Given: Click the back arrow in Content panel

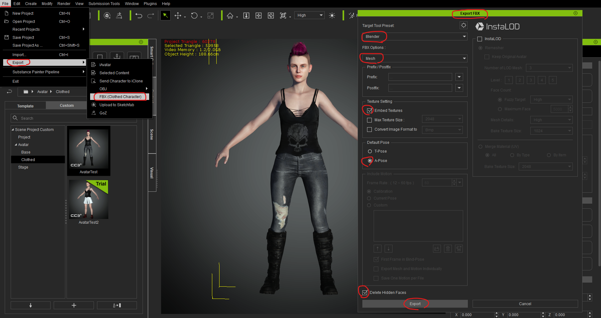Looking at the screenshot, I should 9,91.
